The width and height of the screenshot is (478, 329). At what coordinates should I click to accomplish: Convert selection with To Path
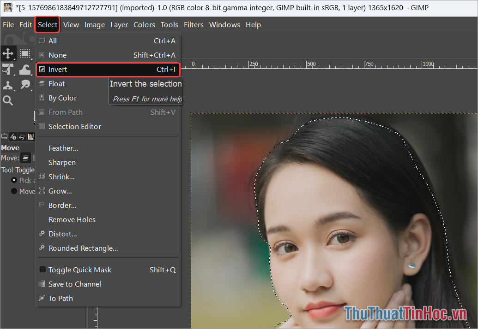(x=108, y=298)
